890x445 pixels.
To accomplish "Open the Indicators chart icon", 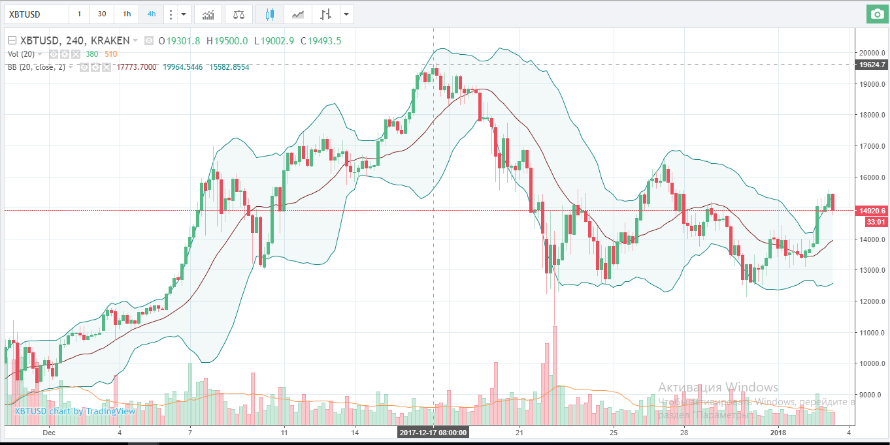I will tap(208, 14).
